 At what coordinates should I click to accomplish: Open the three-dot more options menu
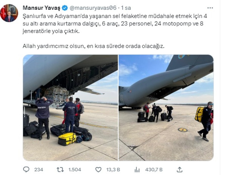pos(210,8)
